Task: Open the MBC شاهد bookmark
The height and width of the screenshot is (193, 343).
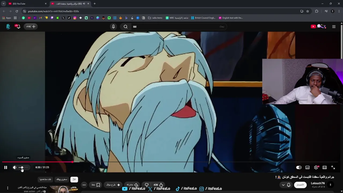Action: coord(177,18)
